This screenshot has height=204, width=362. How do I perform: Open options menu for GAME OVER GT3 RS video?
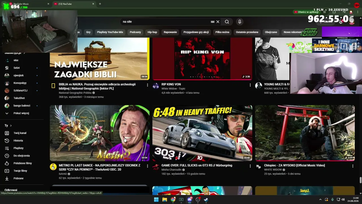[x=250, y=166]
